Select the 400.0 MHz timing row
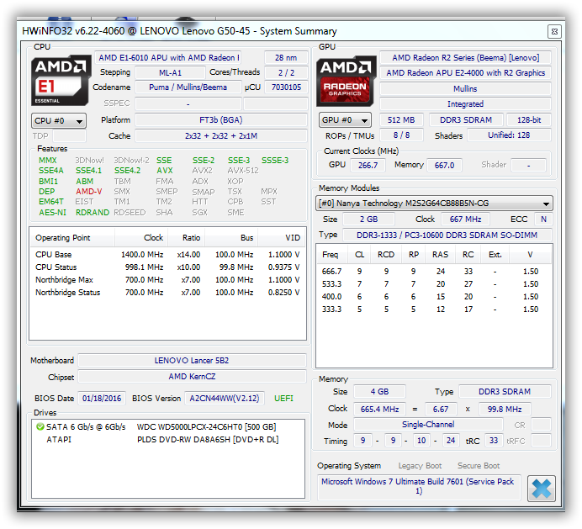This screenshot has height=529, width=582. click(434, 297)
